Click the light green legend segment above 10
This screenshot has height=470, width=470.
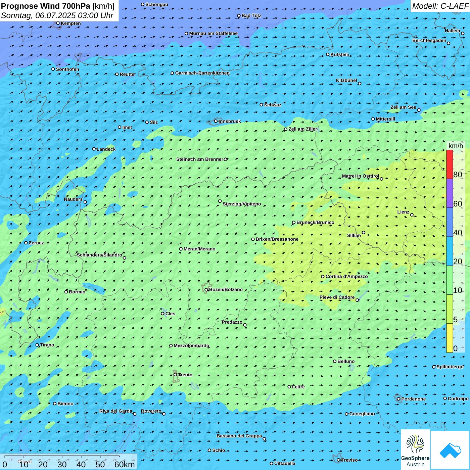(450, 280)
